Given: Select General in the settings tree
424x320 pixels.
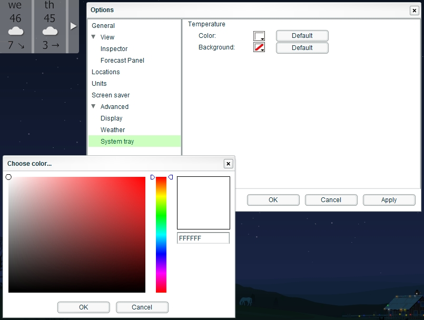Looking at the screenshot, I should (x=103, y=25).
